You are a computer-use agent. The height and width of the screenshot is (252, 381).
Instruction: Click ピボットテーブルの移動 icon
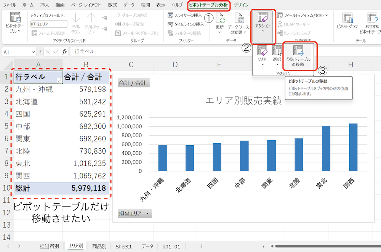[298, 51]
